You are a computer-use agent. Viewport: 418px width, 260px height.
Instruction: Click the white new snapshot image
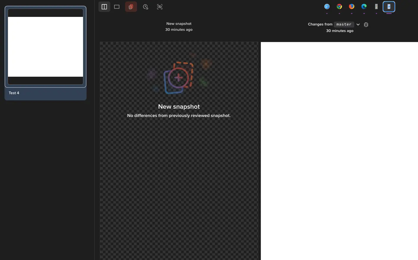click(x=339, y=148)
